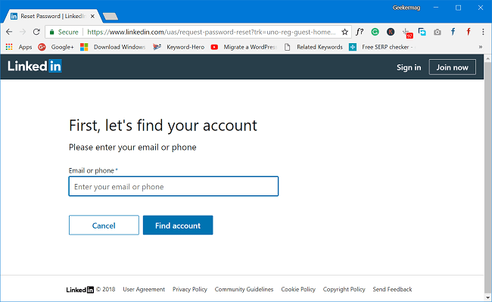
Task: Click the Cancel button
Action: click(x=104, y=225)
